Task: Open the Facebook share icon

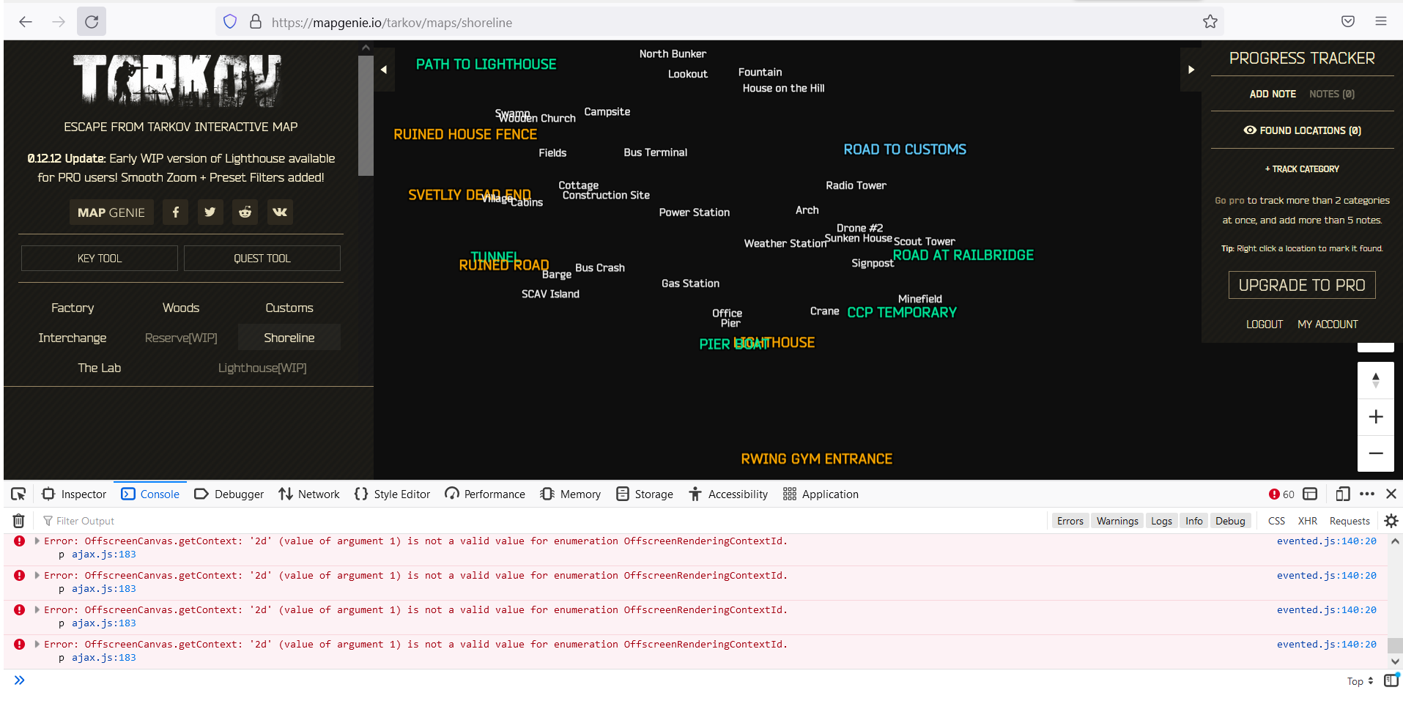Action: tap(175, 212)
